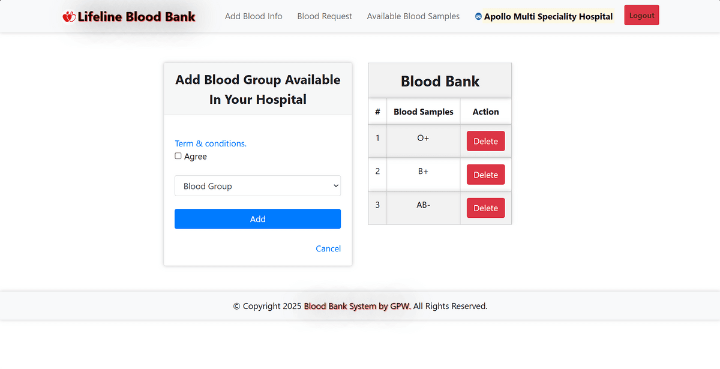Open the Blood Request menu item

[x=325, y=16]
